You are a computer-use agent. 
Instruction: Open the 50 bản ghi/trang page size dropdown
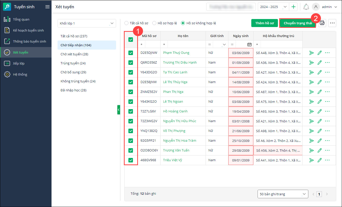283,194
